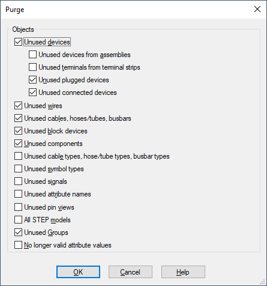Click the Cancel button
267x286 pixels.
tap(130, 272)
